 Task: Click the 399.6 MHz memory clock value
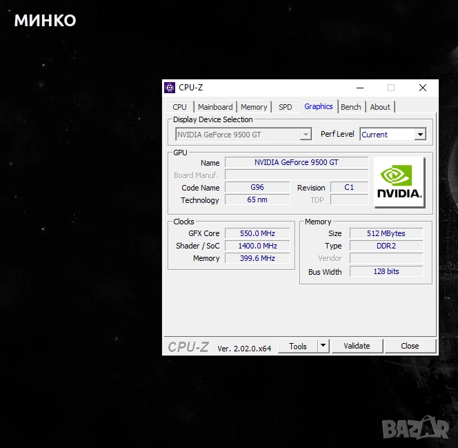click(257, 258)
